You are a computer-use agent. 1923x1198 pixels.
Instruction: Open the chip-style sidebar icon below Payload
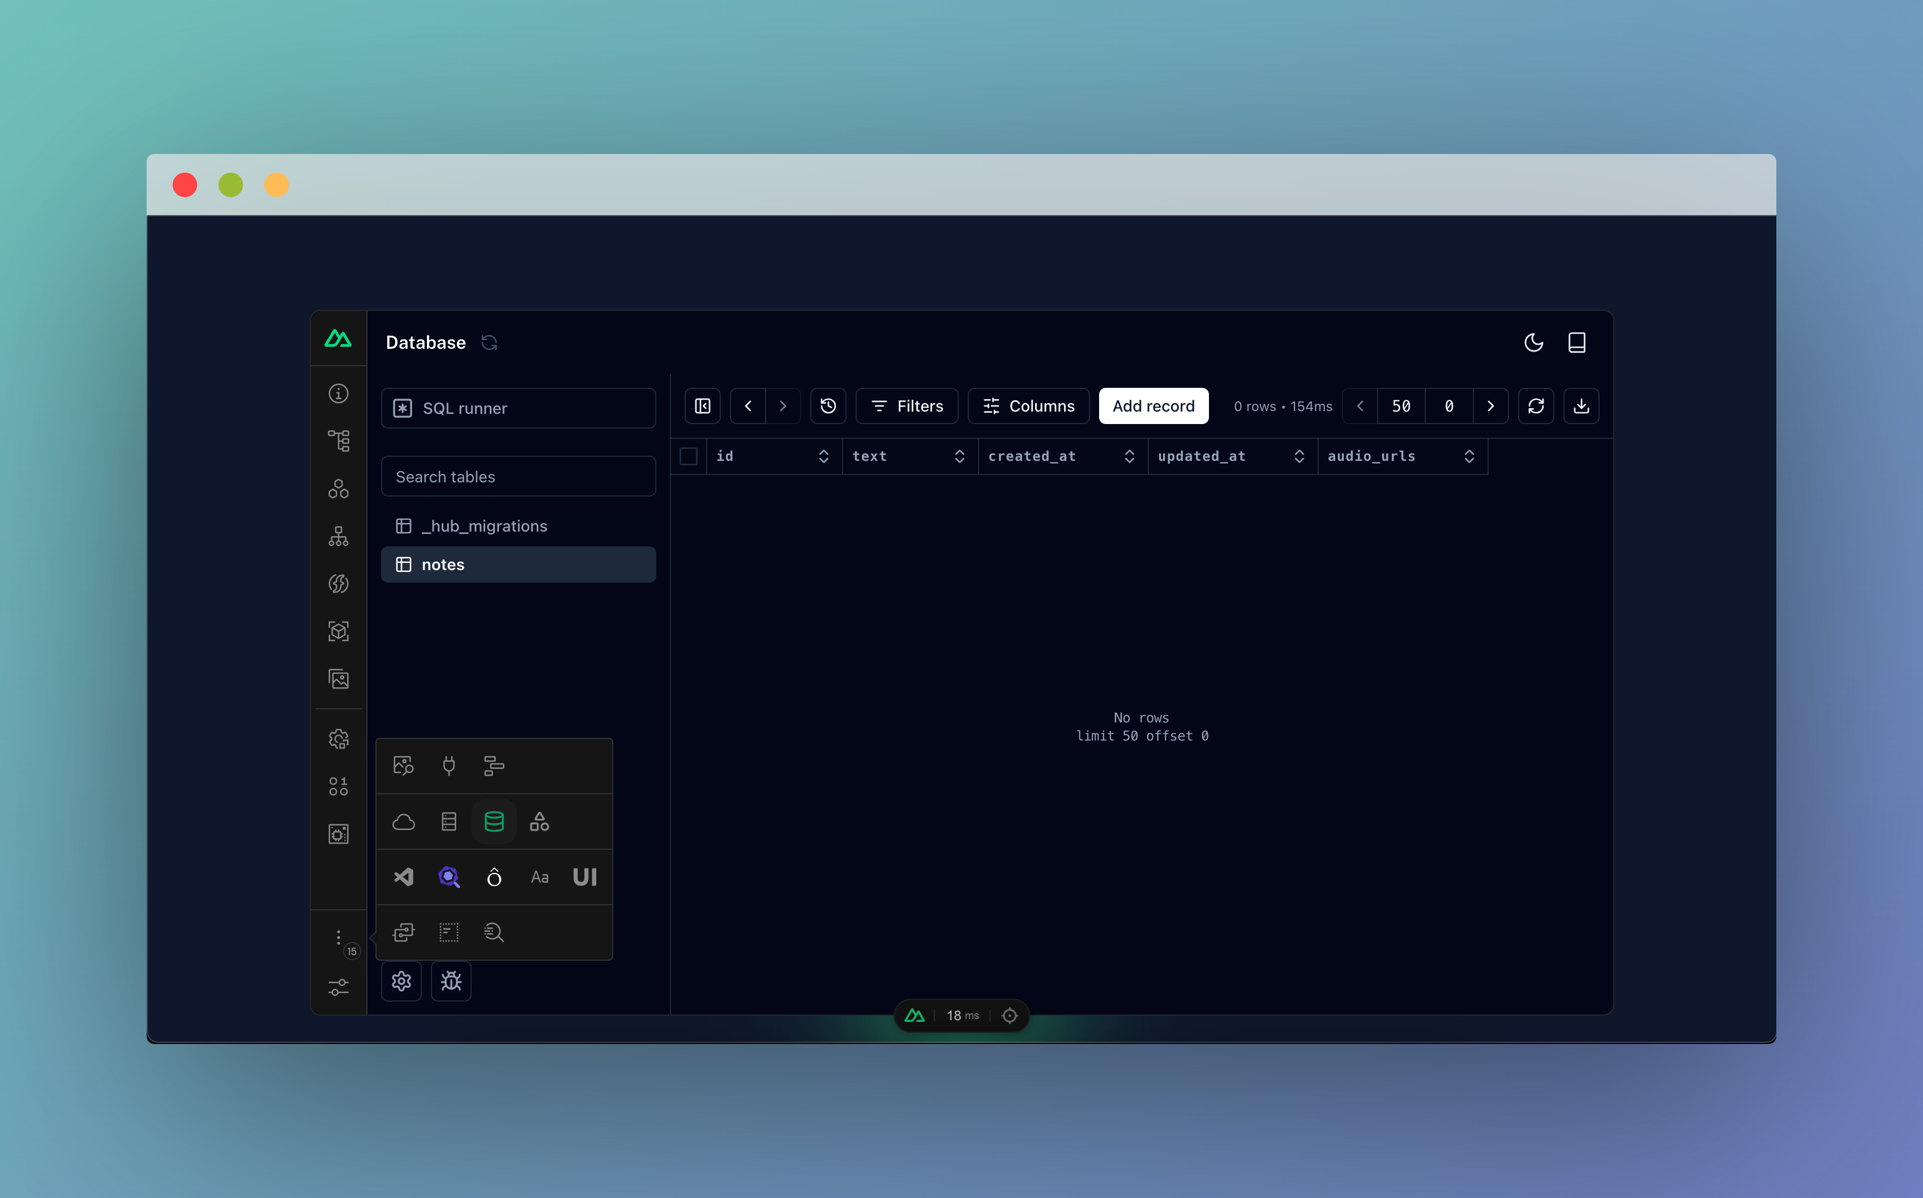tap(338, 835)
